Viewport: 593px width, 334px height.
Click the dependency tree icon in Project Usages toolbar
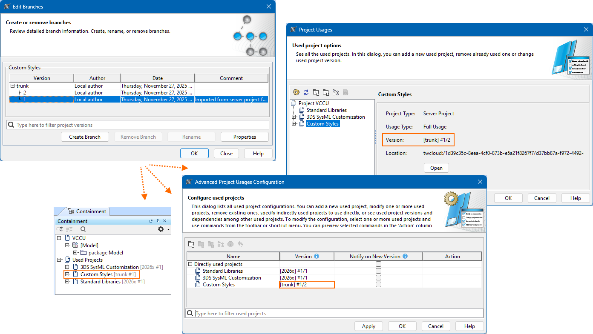coord(335,92)
